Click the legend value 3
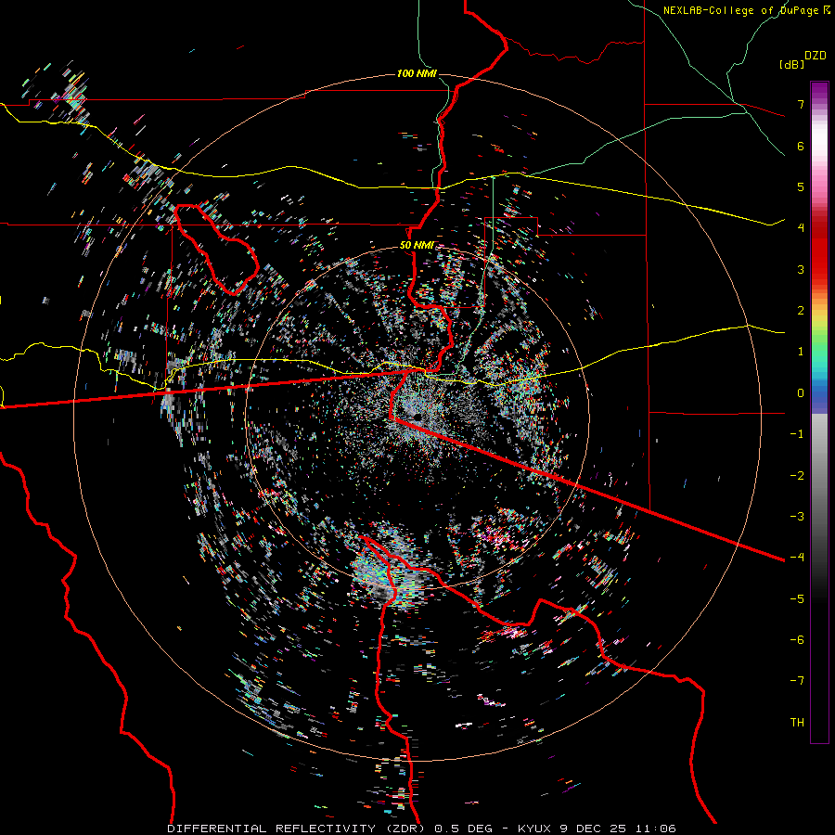 pyautogui.click(x=801, y=269)
